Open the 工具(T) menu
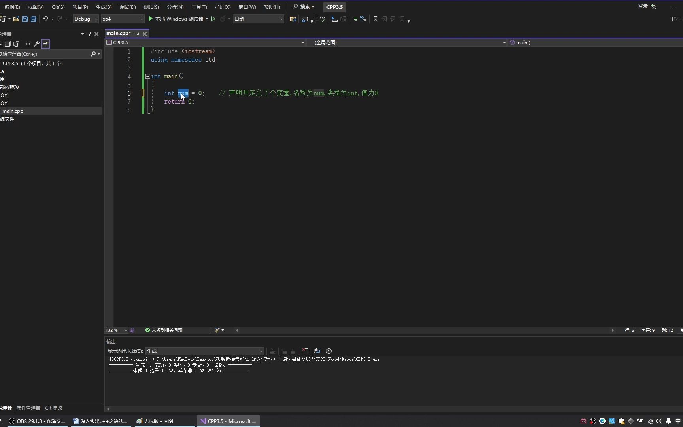The width and height of the screenshot is (683, 427). coord(199,7)
